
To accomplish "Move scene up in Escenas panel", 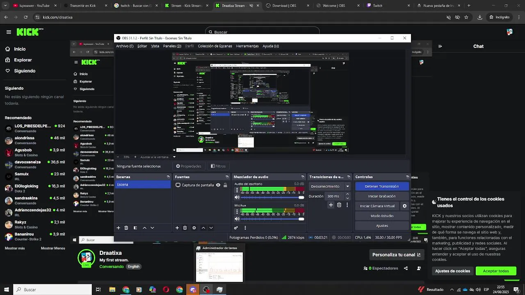I will [x=144, y=228].
